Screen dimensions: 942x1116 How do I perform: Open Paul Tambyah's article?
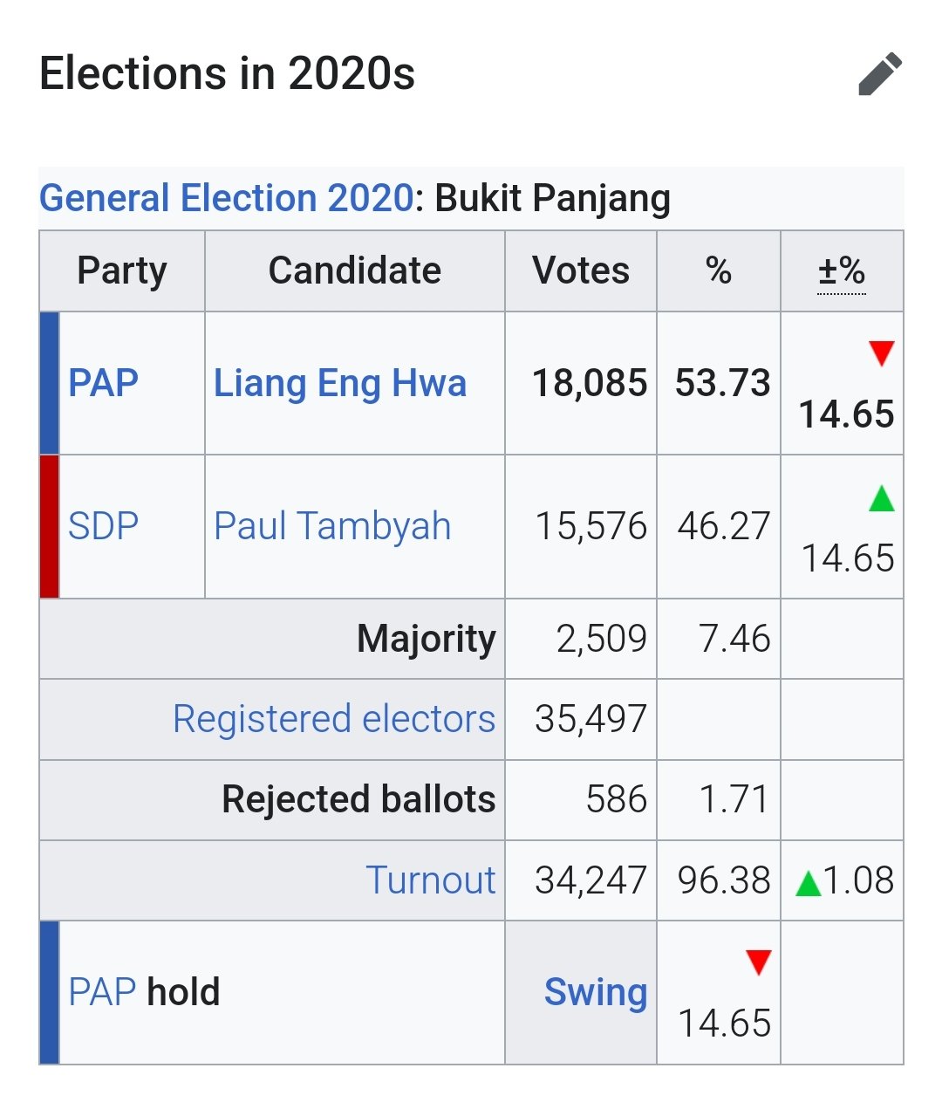pos(332,526)
